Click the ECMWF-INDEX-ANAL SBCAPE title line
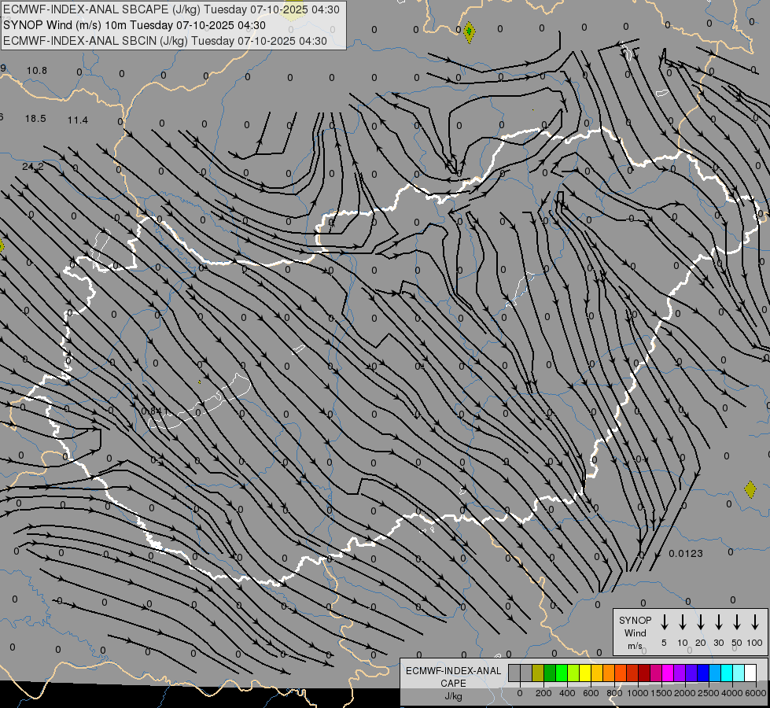The image size is (770, 708). click(172, 9)
